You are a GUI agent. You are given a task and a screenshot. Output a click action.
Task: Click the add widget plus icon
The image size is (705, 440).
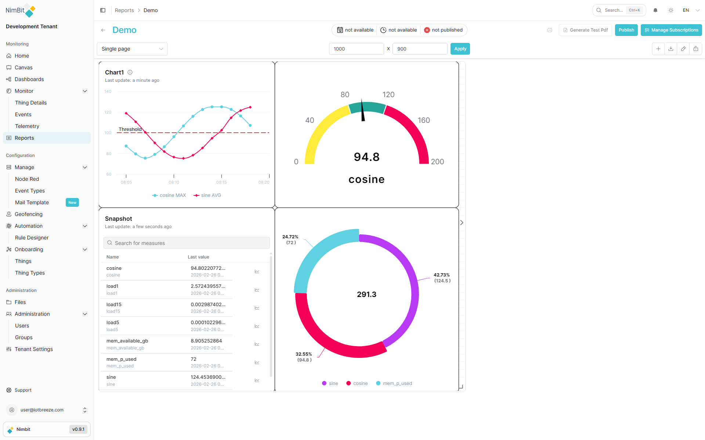658,49
